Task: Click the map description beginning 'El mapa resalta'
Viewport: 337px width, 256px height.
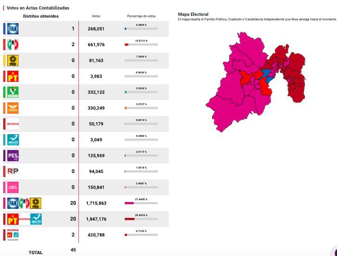Action: (x=257, y=19)
